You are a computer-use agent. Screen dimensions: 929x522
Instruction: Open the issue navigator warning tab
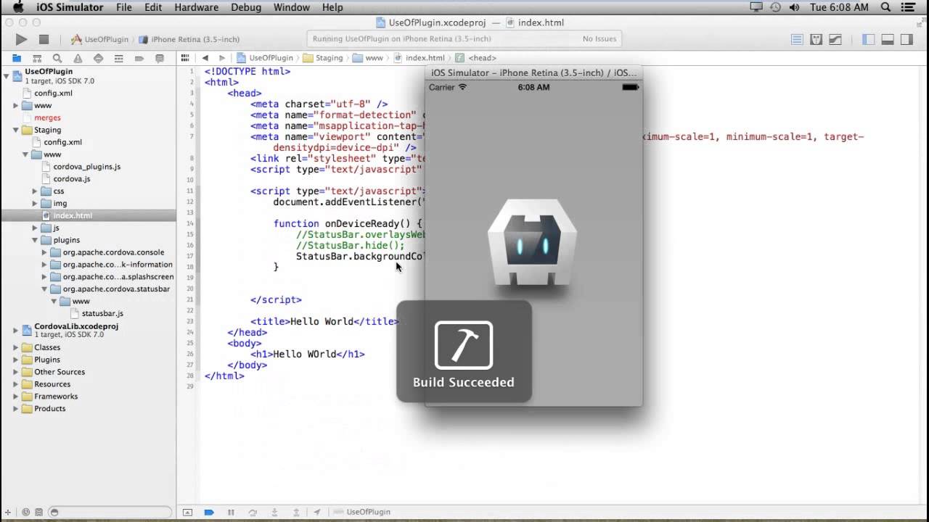(78, 58)
